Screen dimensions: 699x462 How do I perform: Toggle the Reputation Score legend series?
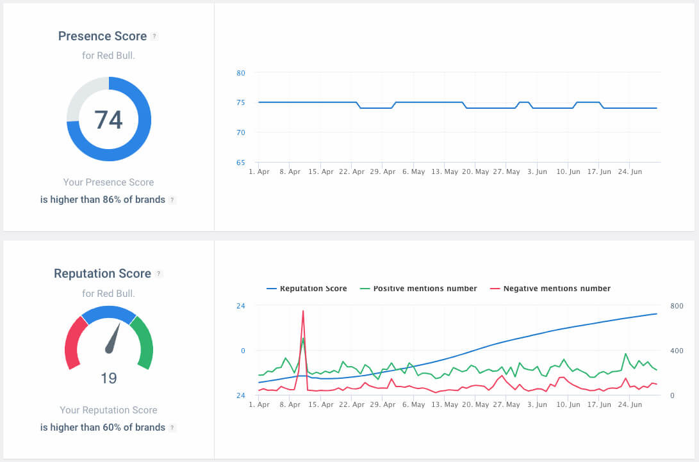[x=307, y=289]
